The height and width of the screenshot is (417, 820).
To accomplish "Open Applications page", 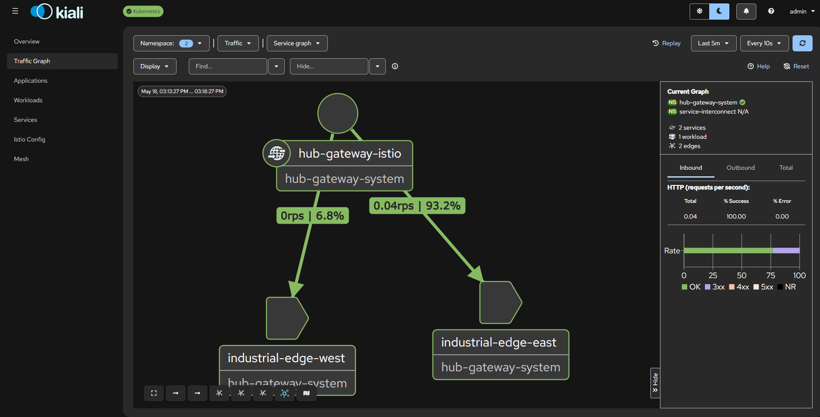I will [x=31, y=81].
